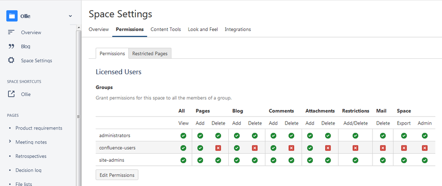Click administrators Restrictions Add/Delete check
The image size is (442, 186).
[355, 136]
